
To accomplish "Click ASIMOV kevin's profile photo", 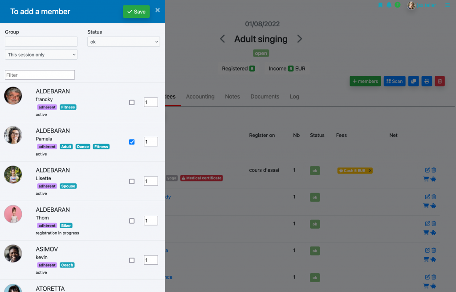I will (13, 254).
